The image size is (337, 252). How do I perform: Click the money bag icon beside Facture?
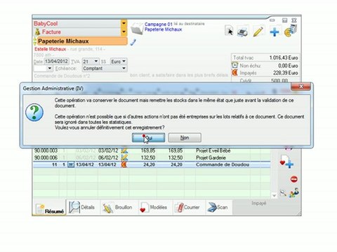pyautogui.click(x=37, y=31)
